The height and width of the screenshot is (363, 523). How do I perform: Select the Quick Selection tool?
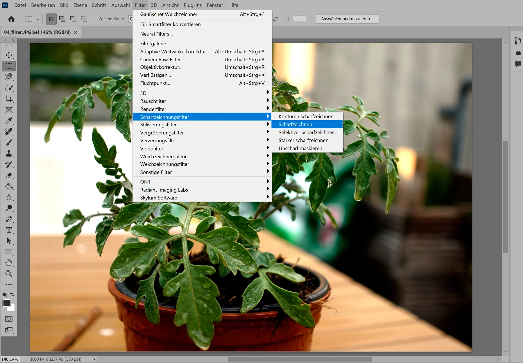click(x=9, y=88)
